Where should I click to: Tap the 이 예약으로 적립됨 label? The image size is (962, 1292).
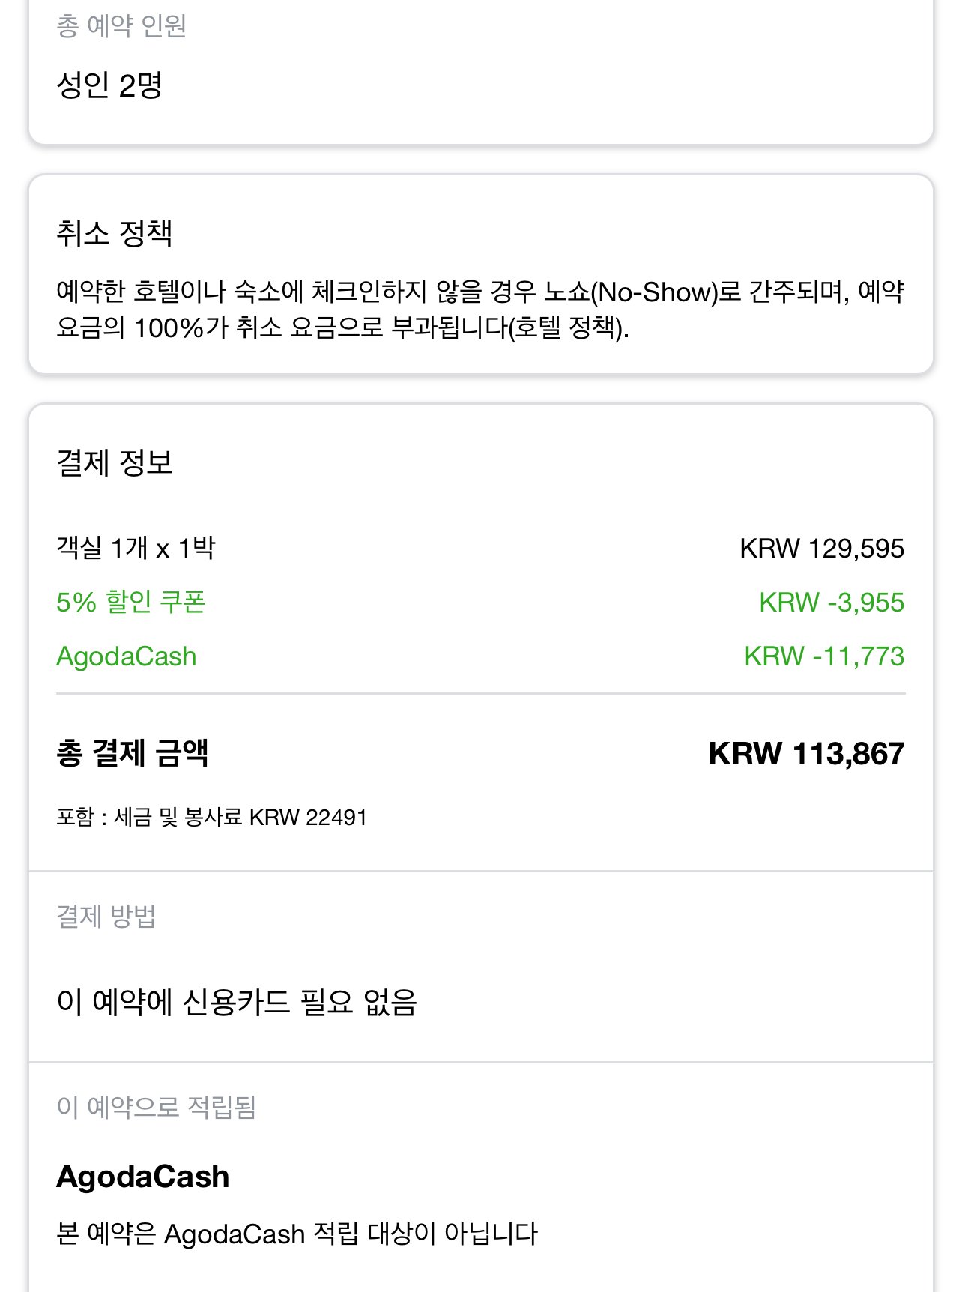(x=156, y=1106)
